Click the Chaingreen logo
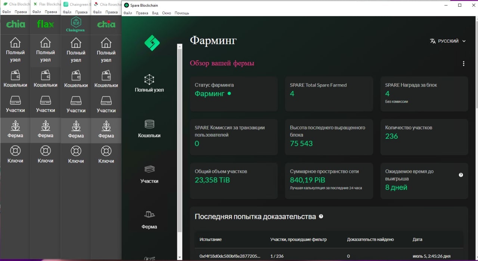478x261 pixels. pos(76,24)
